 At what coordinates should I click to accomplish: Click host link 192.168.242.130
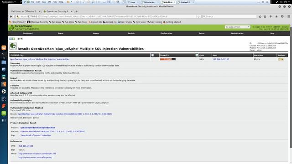221,59
